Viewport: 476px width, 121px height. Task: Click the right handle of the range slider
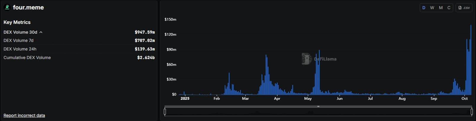[x=472, y=112]
